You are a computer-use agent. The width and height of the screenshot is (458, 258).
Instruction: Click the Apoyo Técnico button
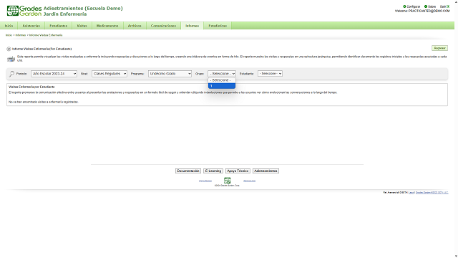coord(238,171)
